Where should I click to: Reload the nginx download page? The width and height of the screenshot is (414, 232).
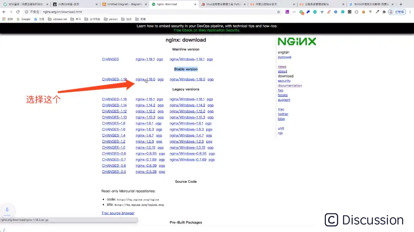point(18,12)
